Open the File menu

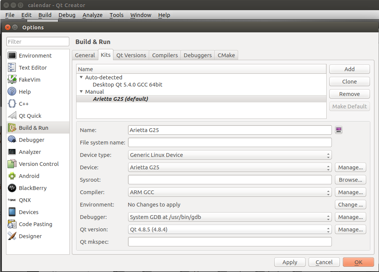pos(10,15)
